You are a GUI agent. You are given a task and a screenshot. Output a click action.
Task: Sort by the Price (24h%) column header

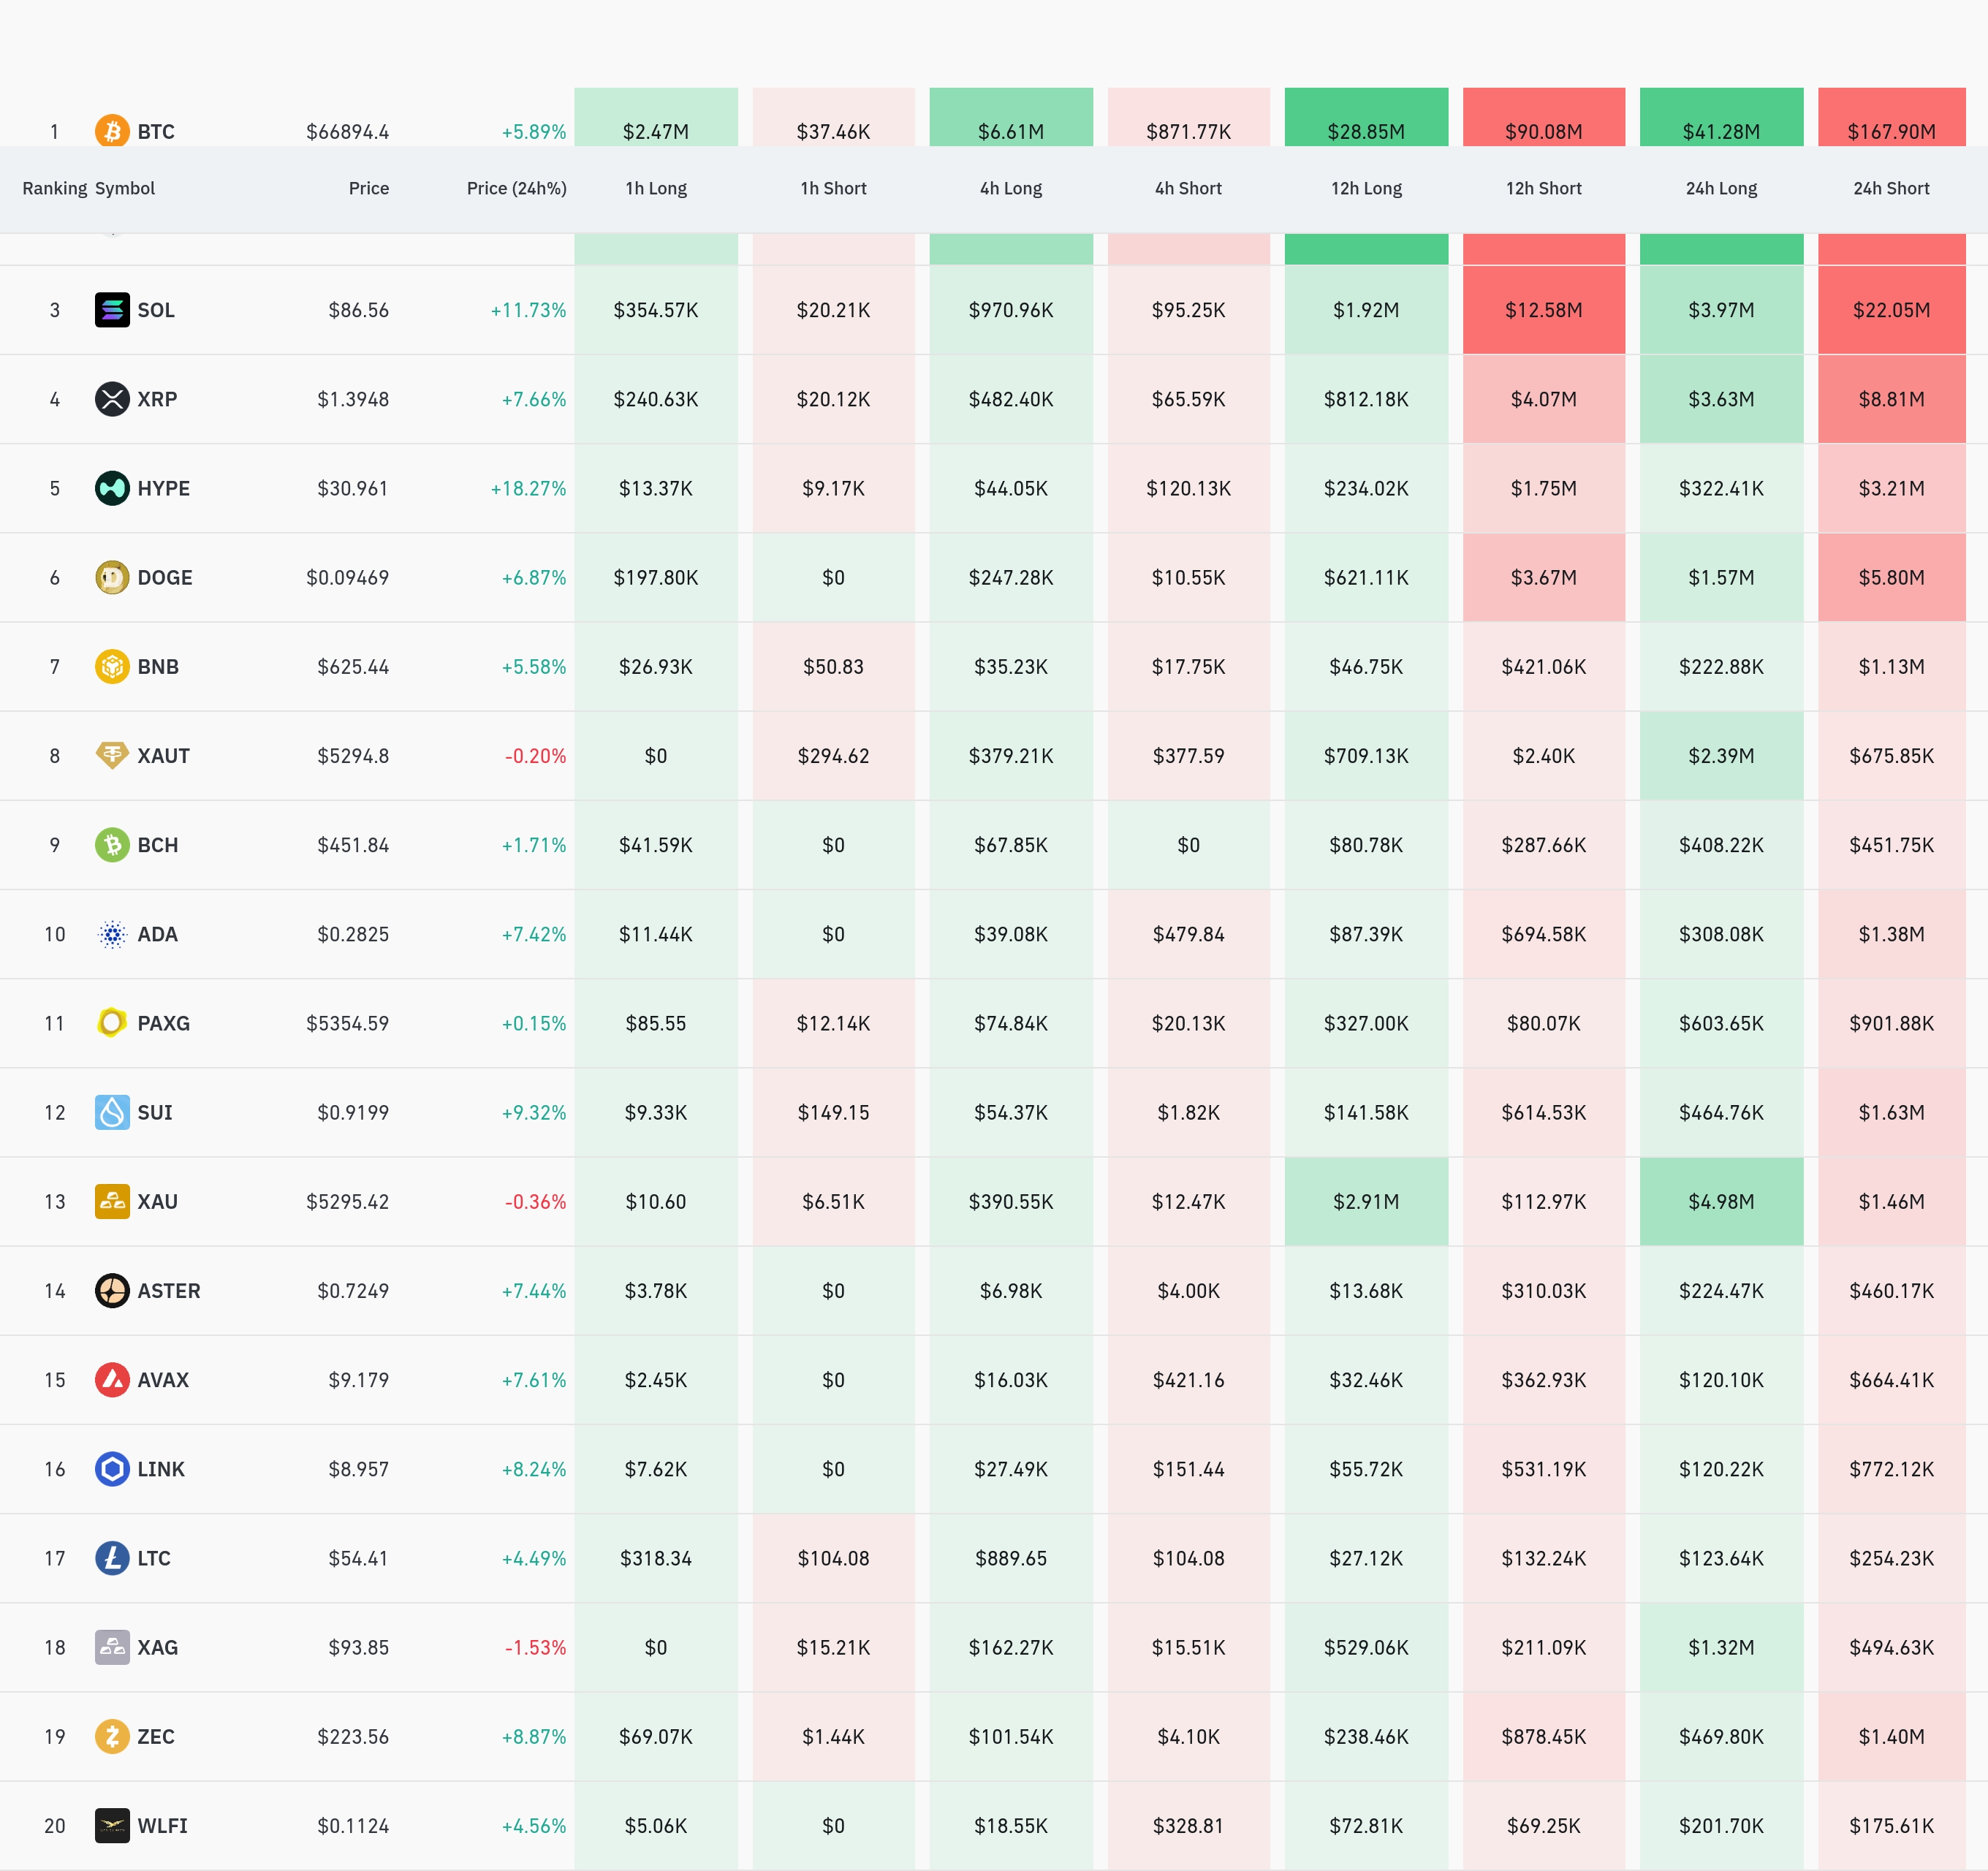(516, 188)
